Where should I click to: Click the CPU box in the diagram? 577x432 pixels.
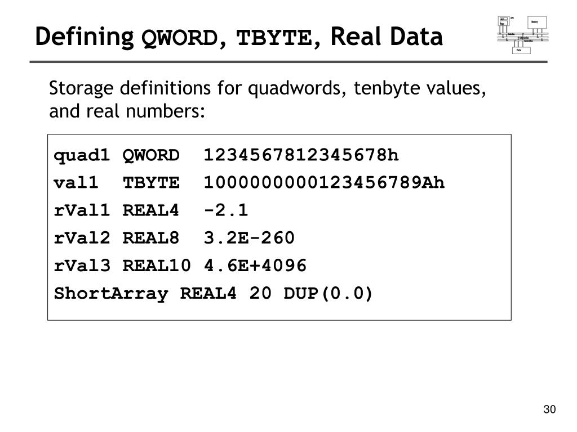click(x=504, y=21)
